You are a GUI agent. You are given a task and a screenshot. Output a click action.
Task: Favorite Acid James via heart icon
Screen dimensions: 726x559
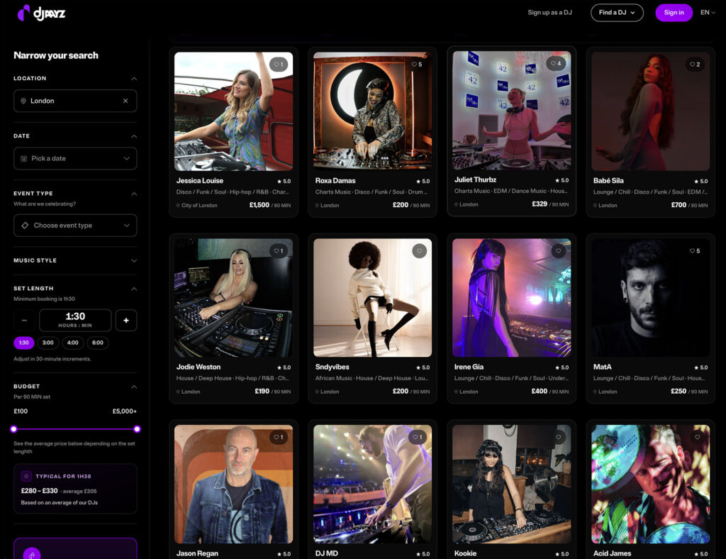click(697, 437)
